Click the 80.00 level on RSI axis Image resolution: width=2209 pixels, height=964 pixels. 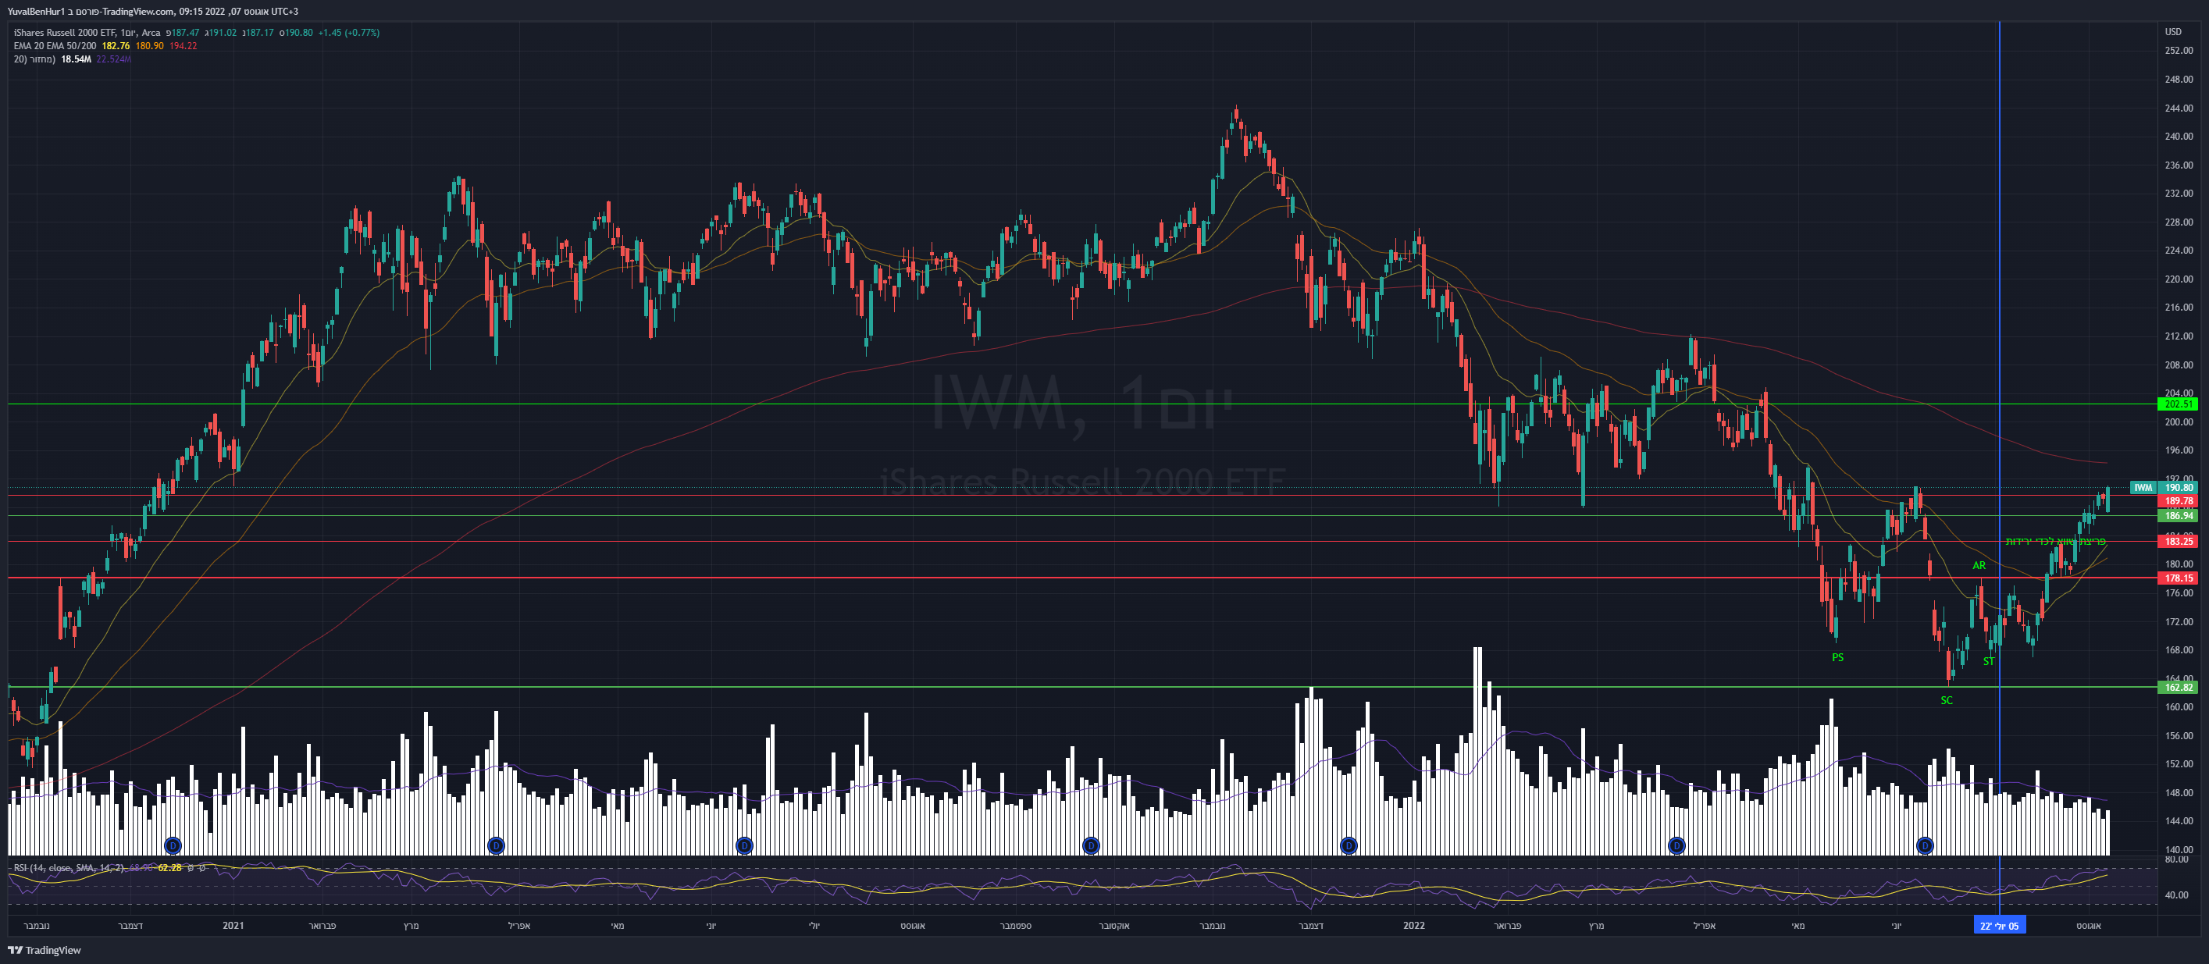pos(2176,859)
